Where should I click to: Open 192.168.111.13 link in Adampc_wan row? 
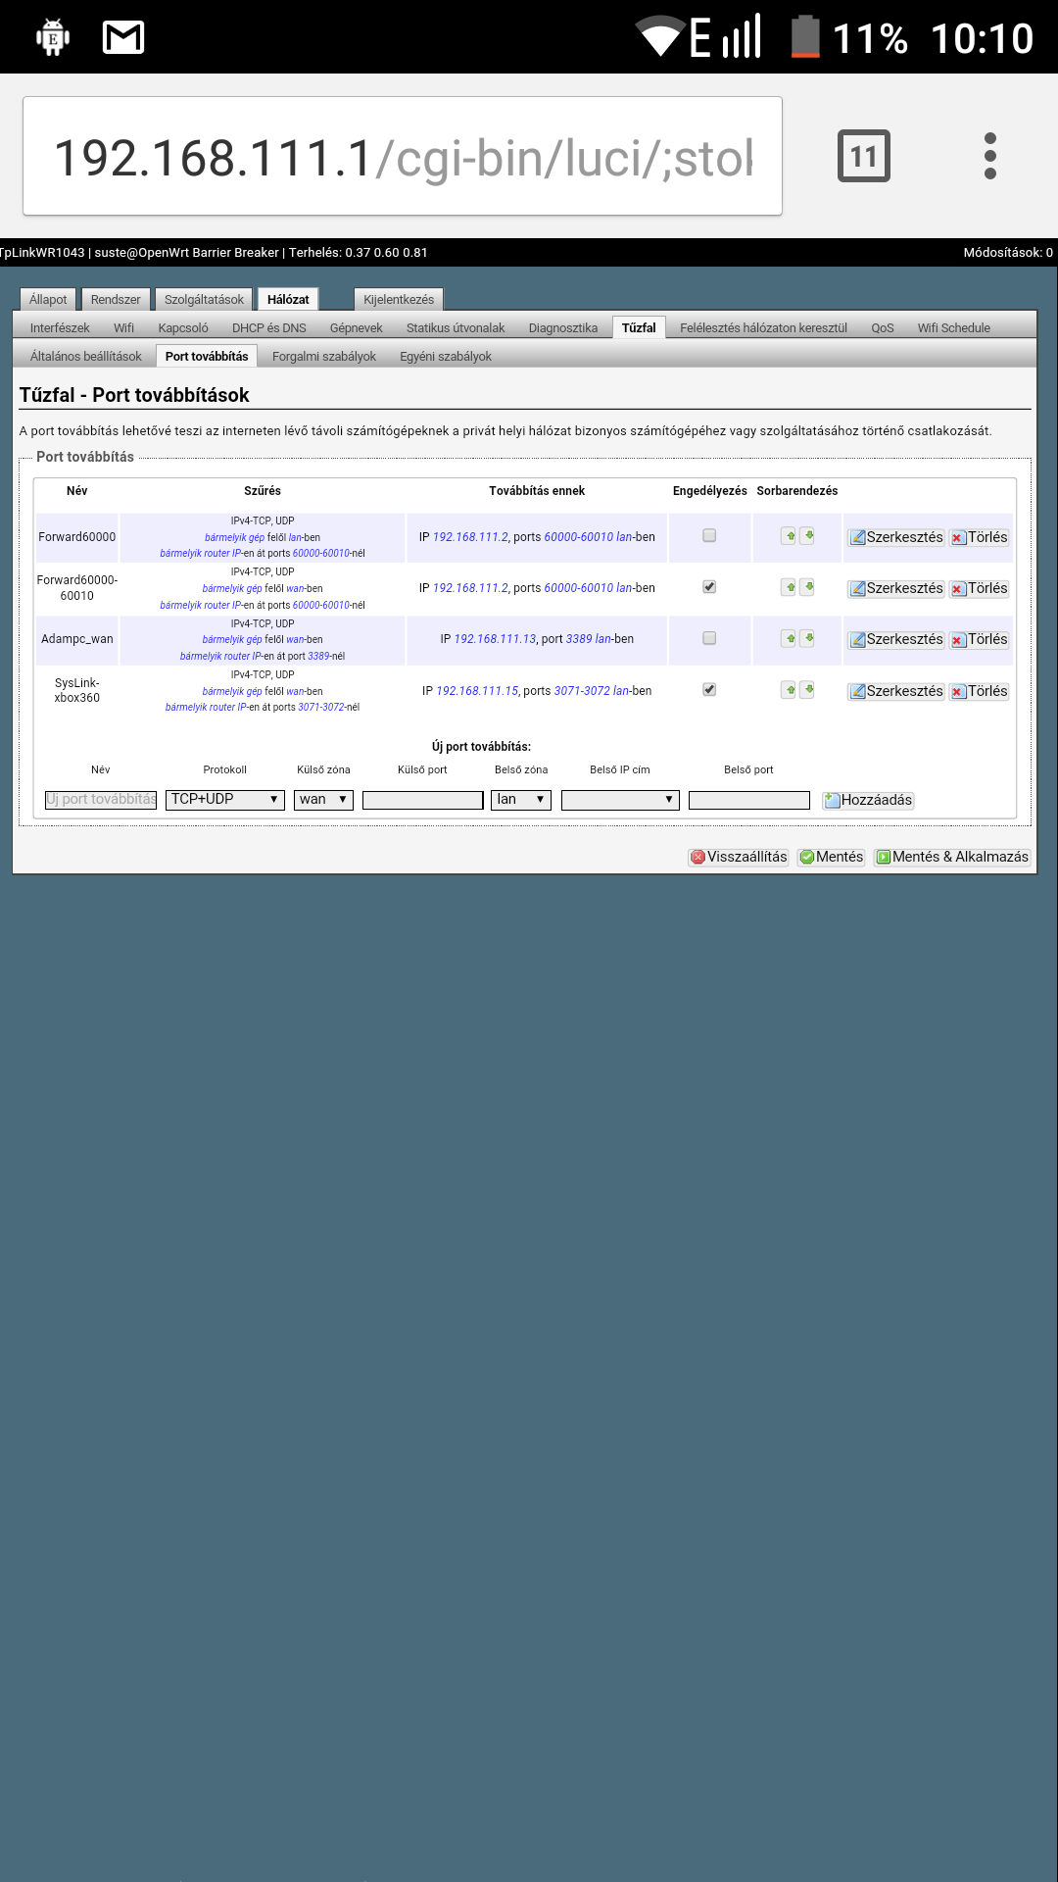pos(495,639)
